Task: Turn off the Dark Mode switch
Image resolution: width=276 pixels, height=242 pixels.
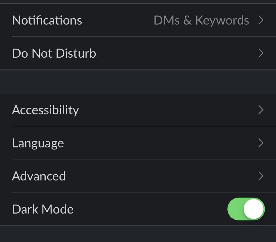Action: (x=246, y=209)
